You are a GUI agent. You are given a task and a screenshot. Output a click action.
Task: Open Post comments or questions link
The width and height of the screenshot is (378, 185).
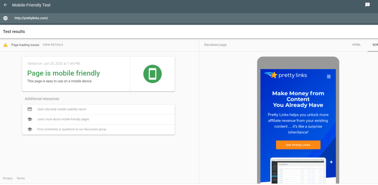click(x=72, y=129)
